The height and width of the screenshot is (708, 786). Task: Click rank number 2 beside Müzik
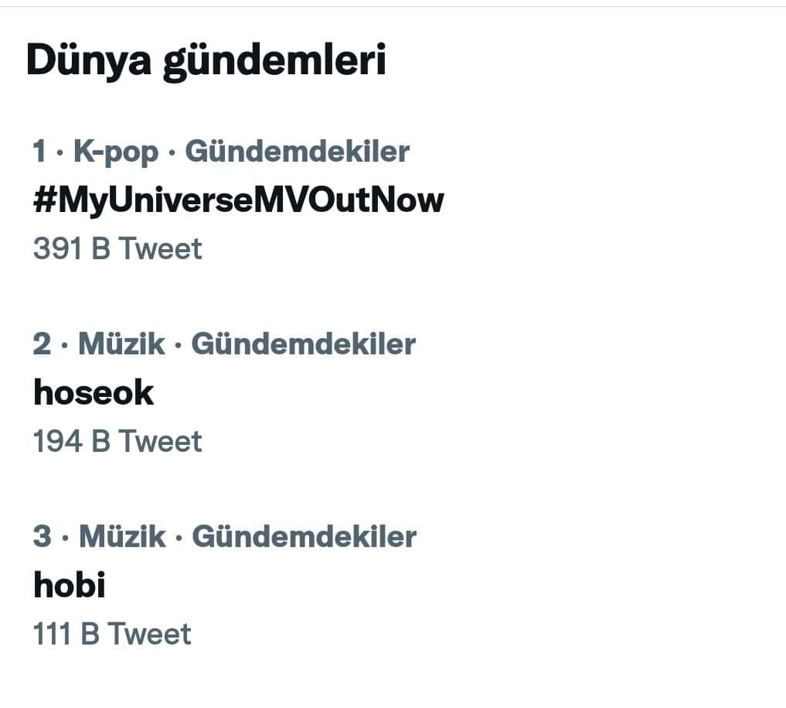coord(42,344)
